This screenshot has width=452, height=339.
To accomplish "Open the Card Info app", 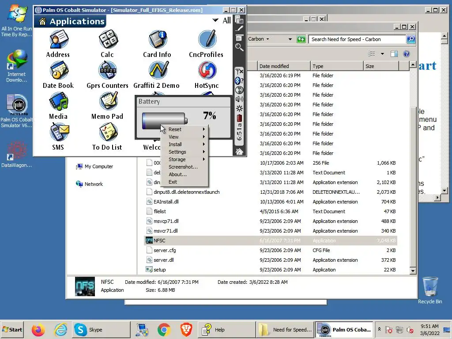I will click(157, 44).
